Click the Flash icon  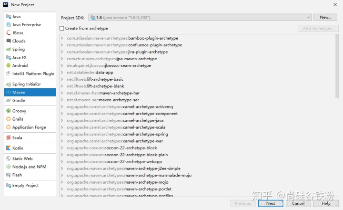pos(9,175)
